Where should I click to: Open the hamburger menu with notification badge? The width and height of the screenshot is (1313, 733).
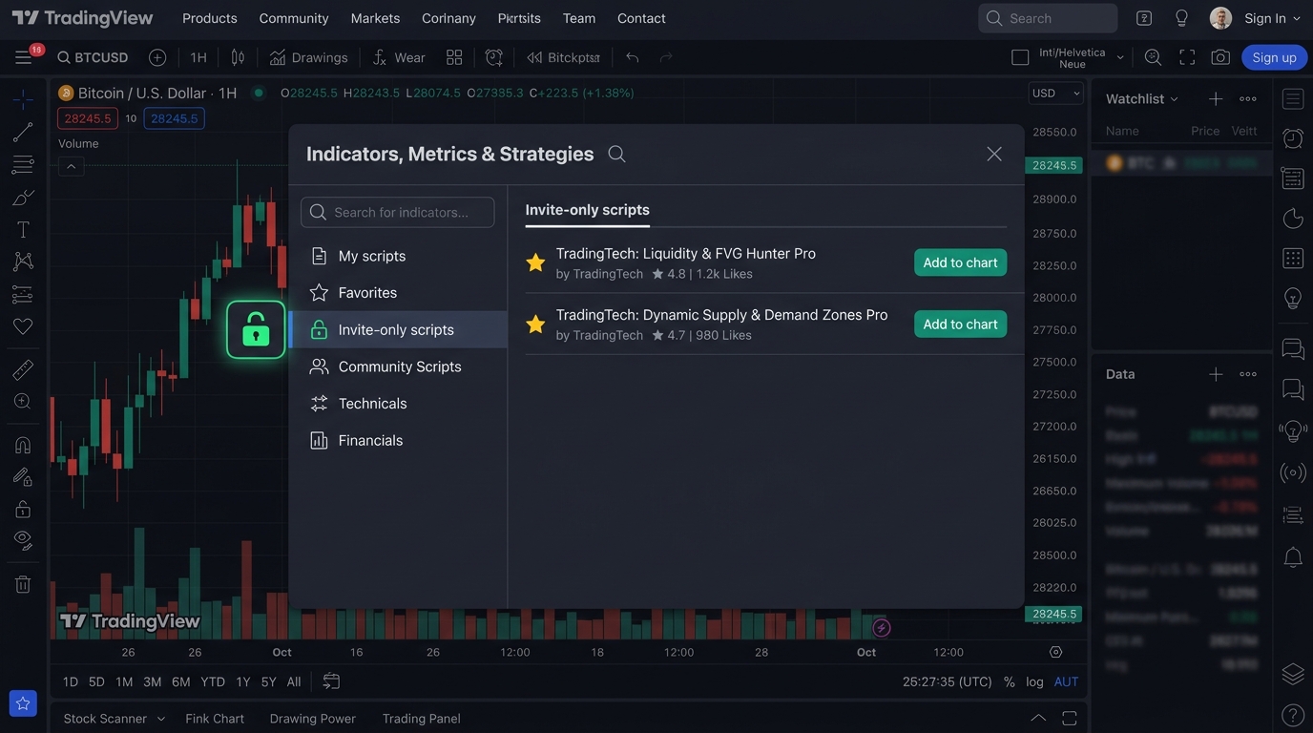pyautogui.click(x=24, y=57)
